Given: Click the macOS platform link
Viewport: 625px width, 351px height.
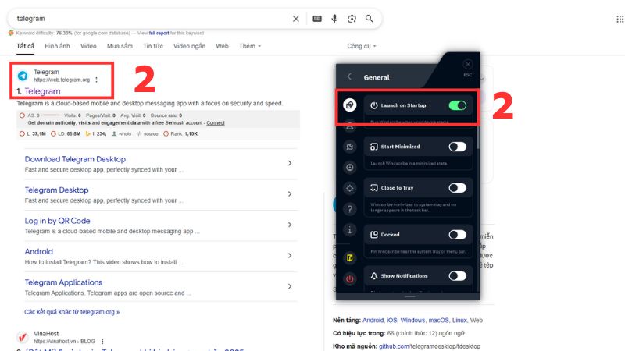Looking at the screenshot, I should point(438,321).
